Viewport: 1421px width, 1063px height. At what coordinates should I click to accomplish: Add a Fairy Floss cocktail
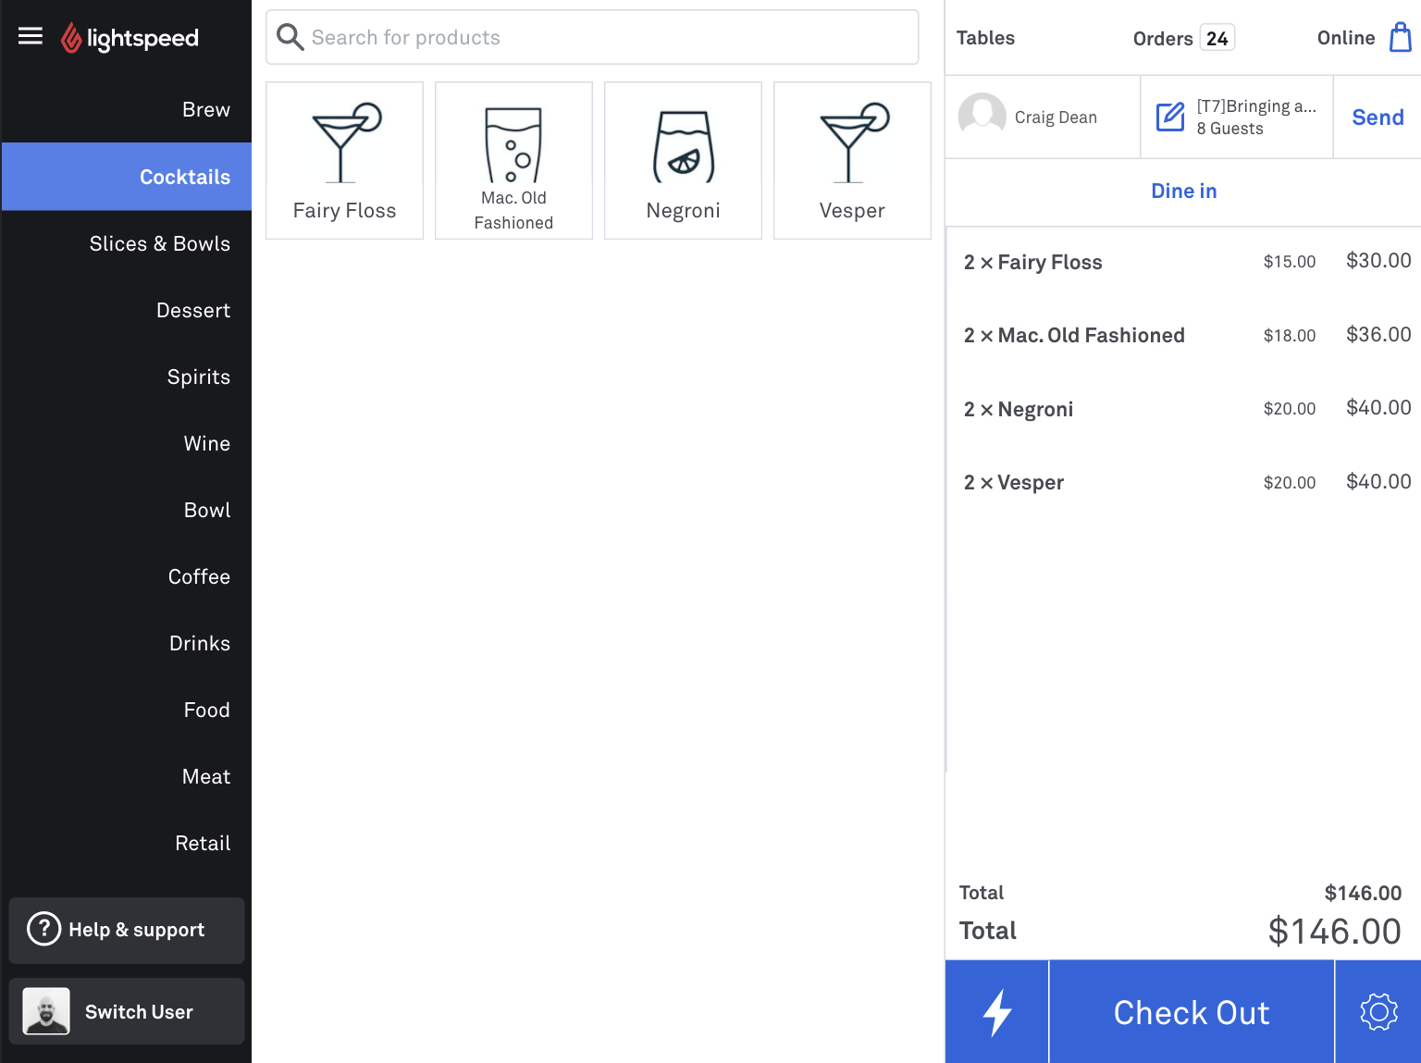click(344, 160)
